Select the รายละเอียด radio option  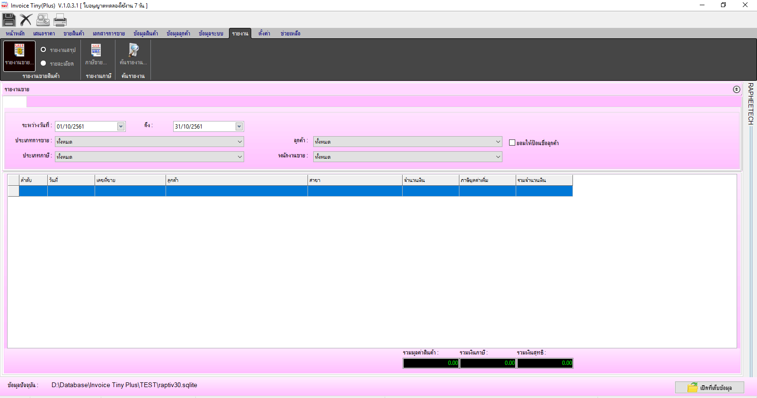pyautogui.click(x=44, y=63)
